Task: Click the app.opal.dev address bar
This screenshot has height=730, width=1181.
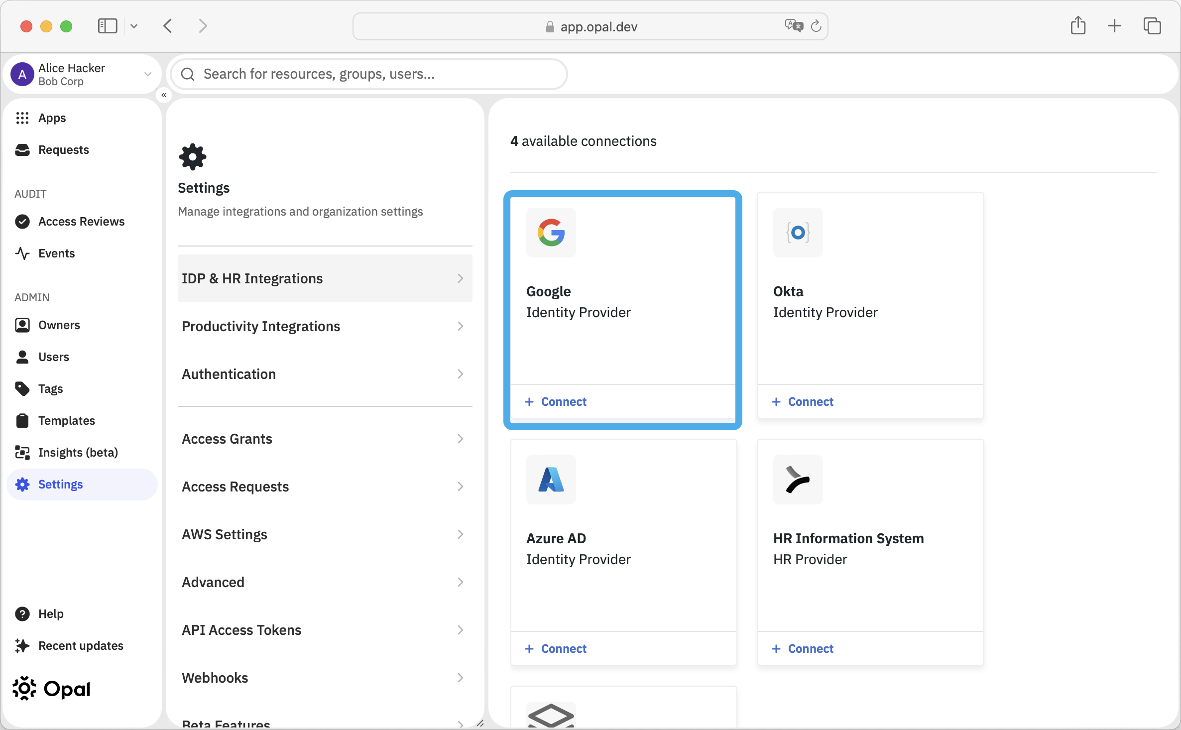Action: click(x=590, y=26)
